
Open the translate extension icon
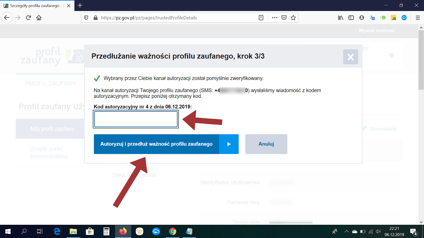(372, 18)
